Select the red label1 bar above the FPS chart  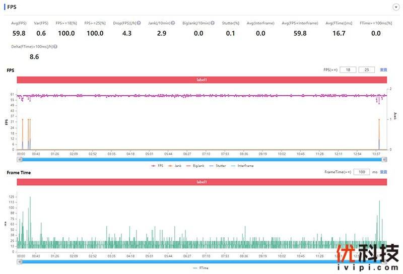[x=202, y=80]
